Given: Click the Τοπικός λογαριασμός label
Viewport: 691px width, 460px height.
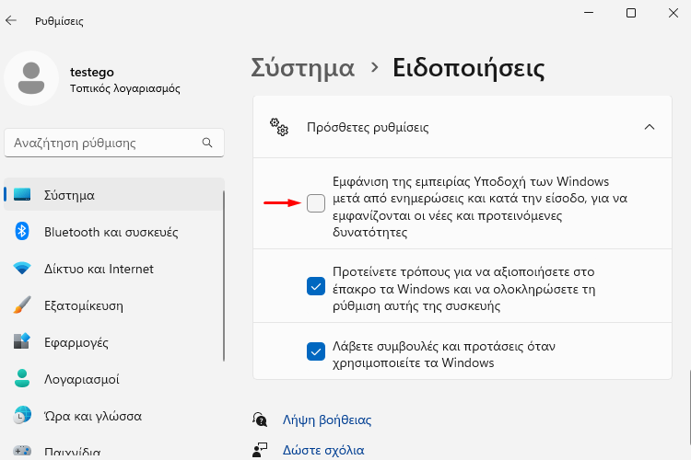Looking at the screenshot, I should tap(125, 88).
